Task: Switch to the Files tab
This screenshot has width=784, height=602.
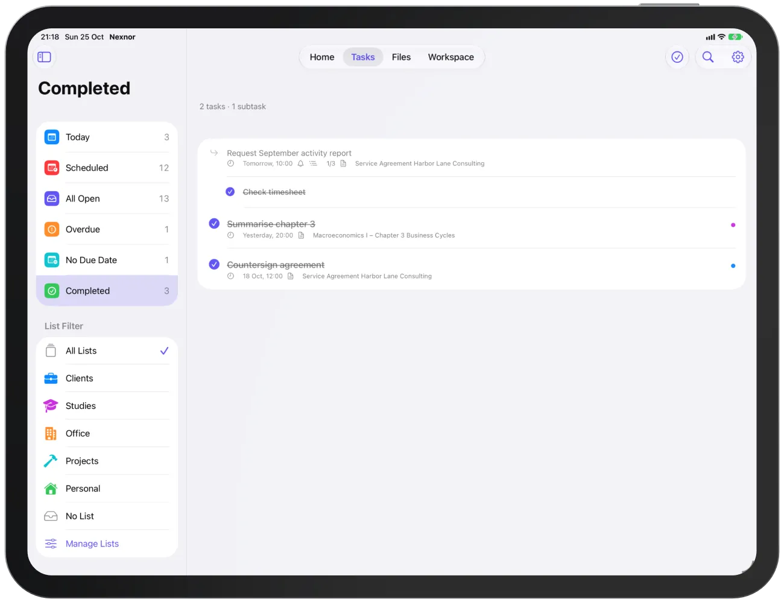Action: click(401, 57)
